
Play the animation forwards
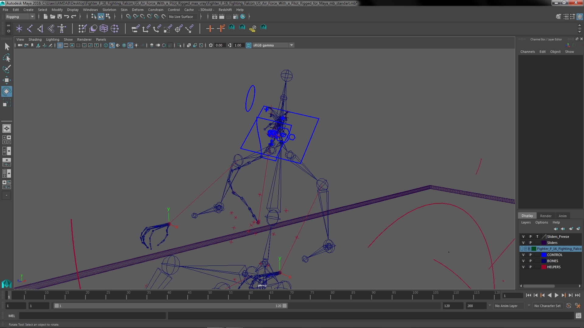(x=556, y=295)
